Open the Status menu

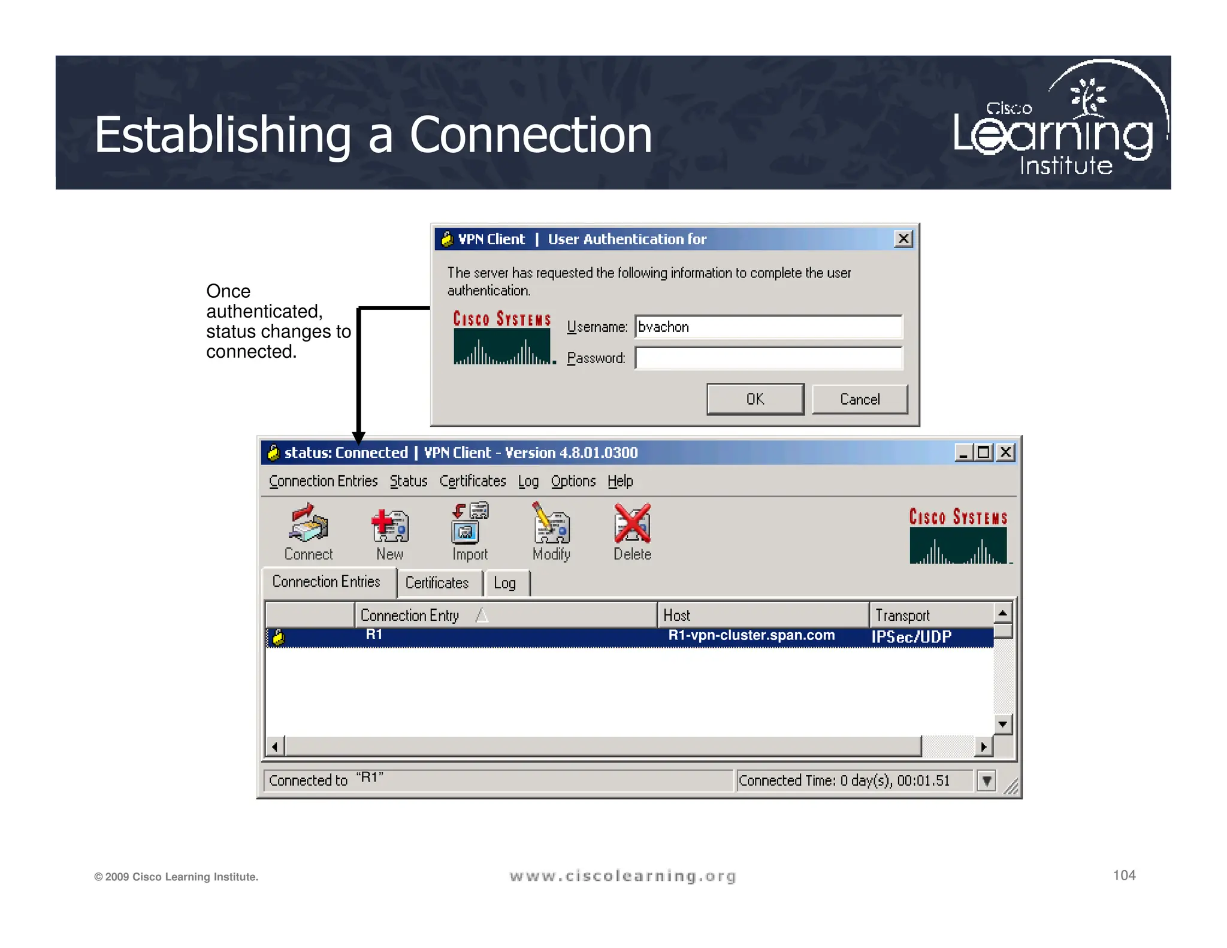(409, 481)
